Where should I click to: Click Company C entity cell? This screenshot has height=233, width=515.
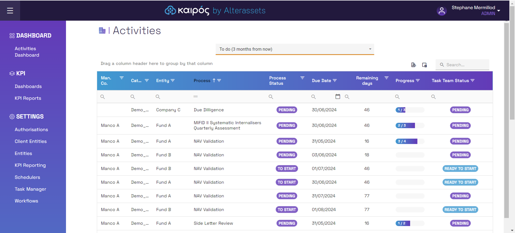click(x=168, y=110)
